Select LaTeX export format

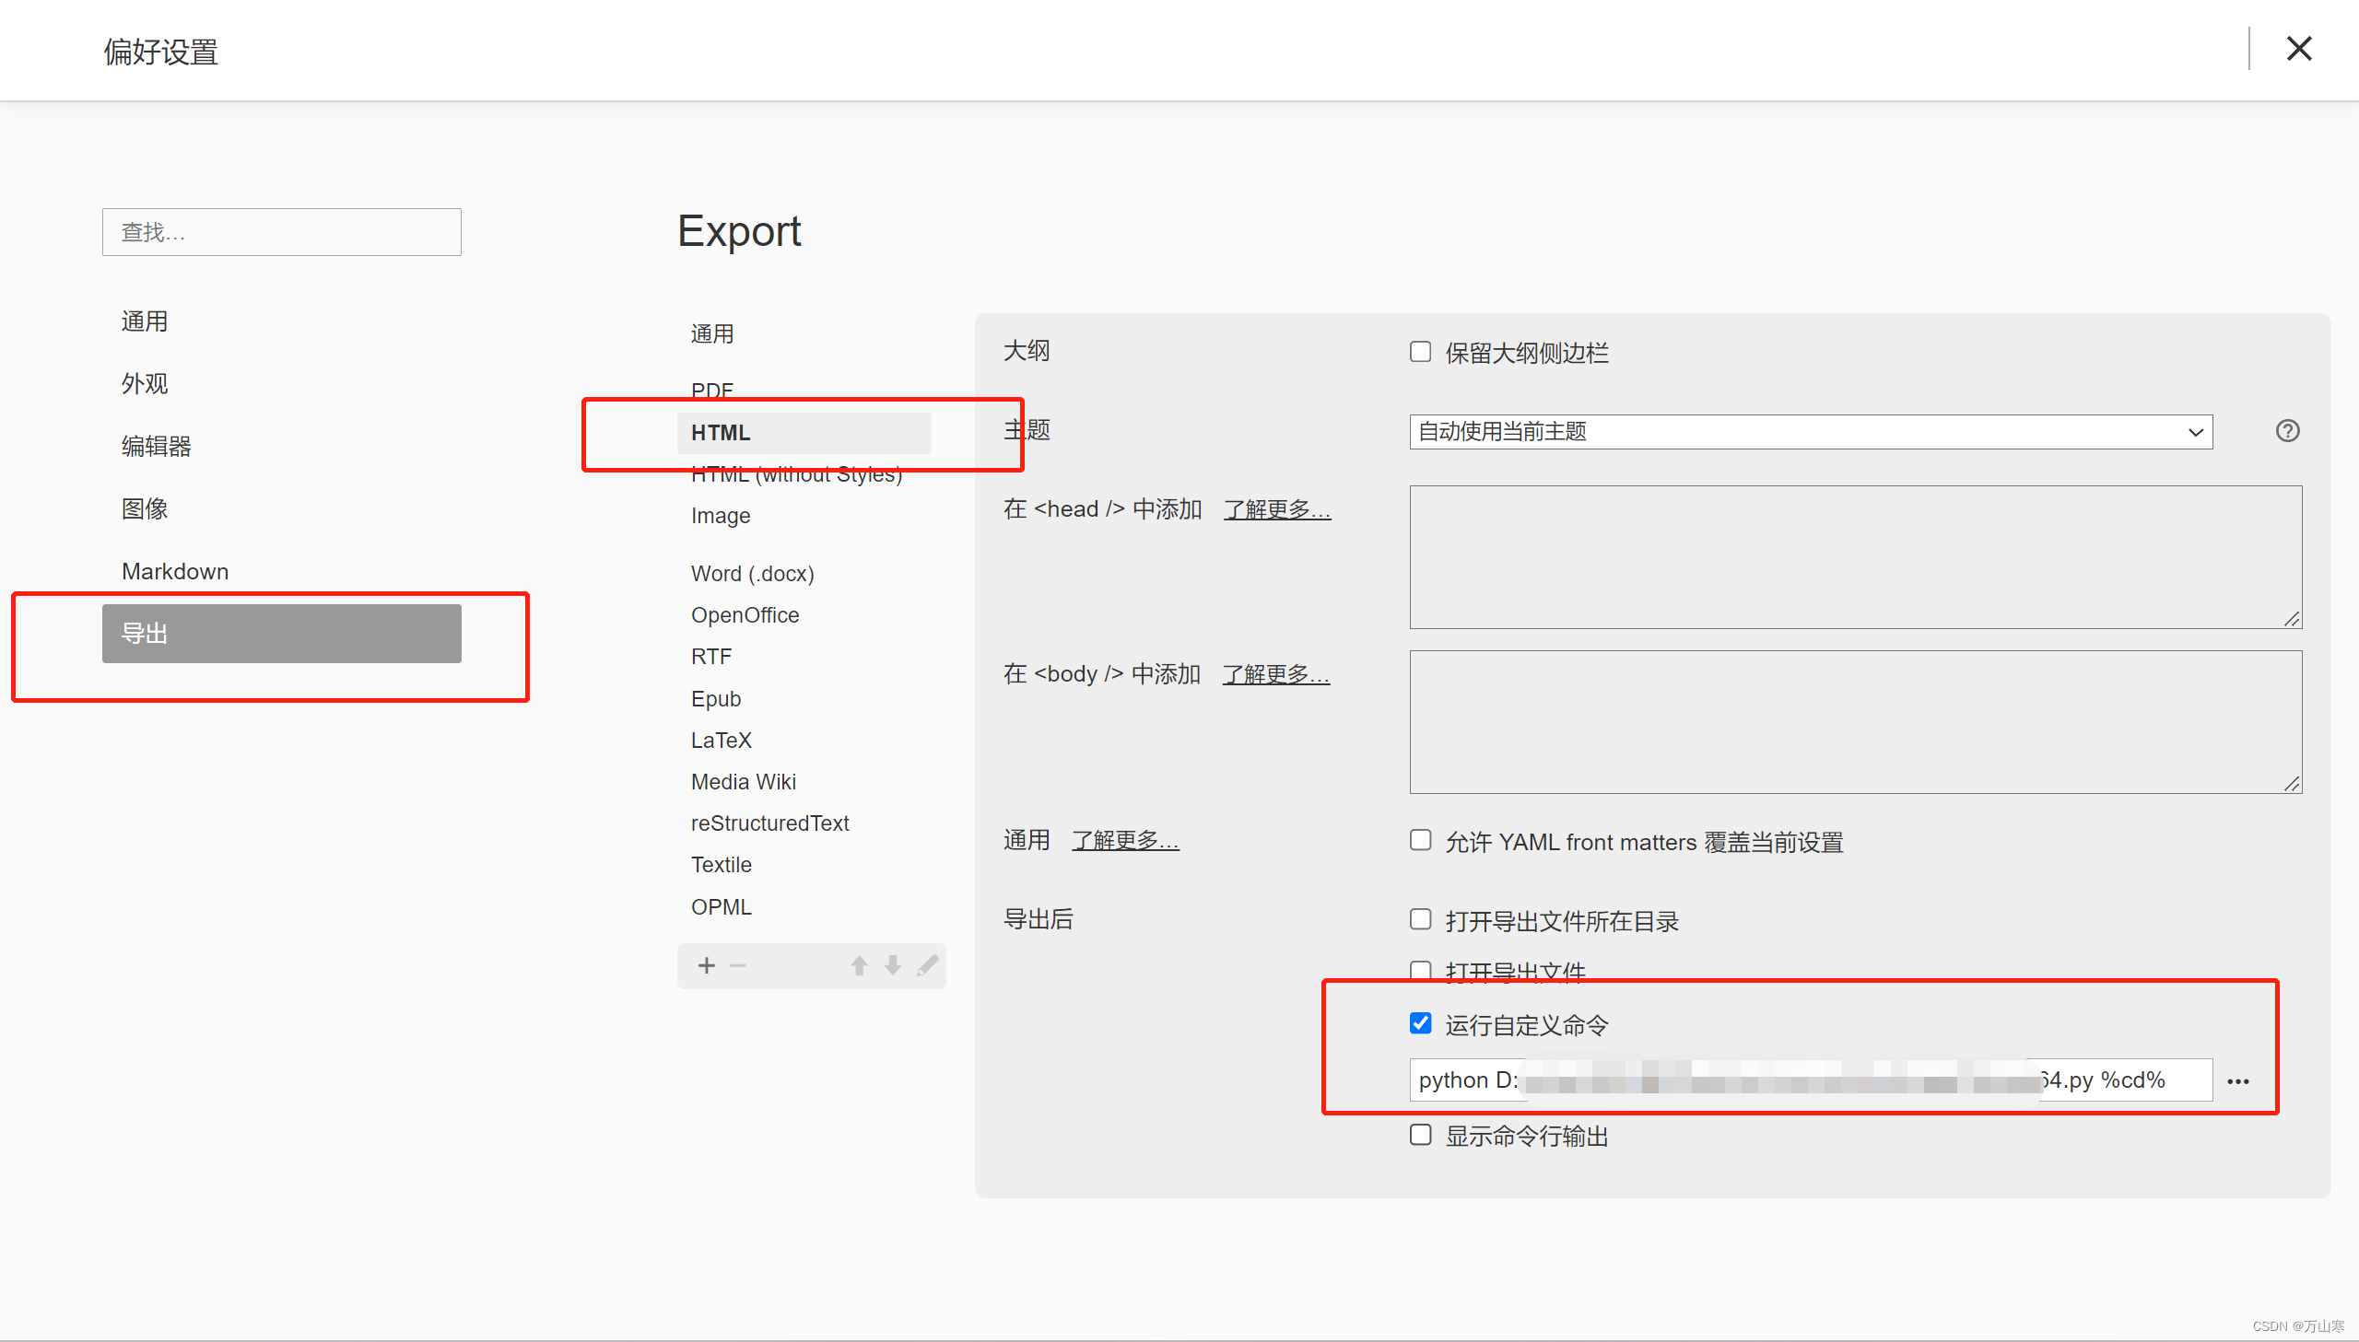(x=722, y=741)
